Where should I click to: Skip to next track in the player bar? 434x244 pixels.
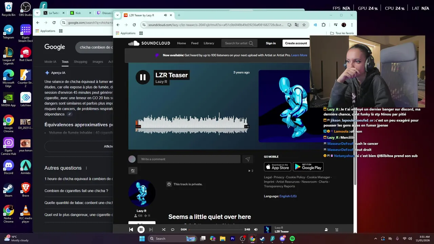(x=151, y=229)
